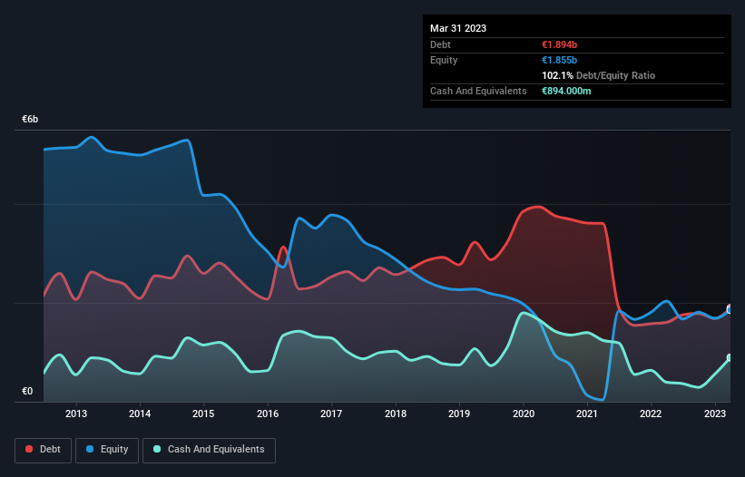Click the 2020 x-axis label
Viewport: 745px width, 477px height.
pyautogui.click(x=523, y=414)
